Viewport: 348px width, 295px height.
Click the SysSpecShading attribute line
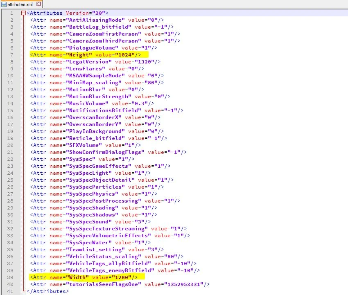(x=94, y=208)
